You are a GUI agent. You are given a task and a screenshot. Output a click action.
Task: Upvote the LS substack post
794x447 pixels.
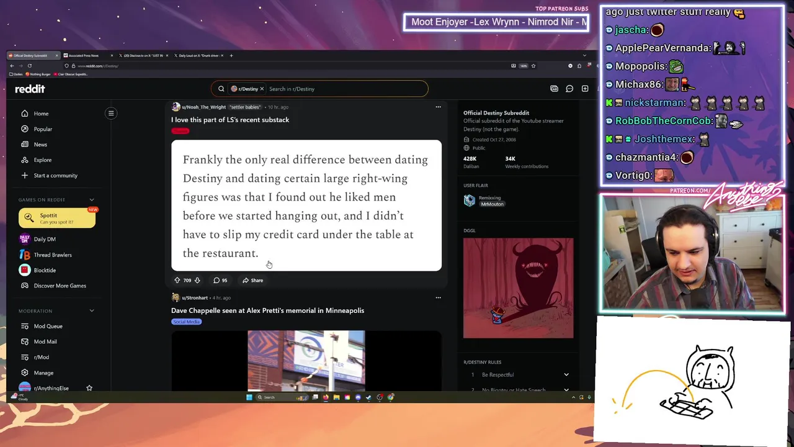pyautogui.click(x=177, y=280)
